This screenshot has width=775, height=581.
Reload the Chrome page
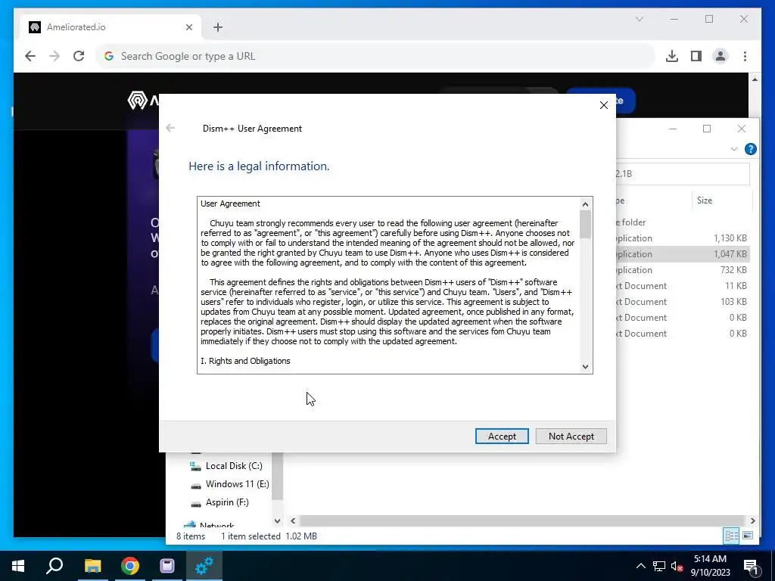(x=79, y=56)
